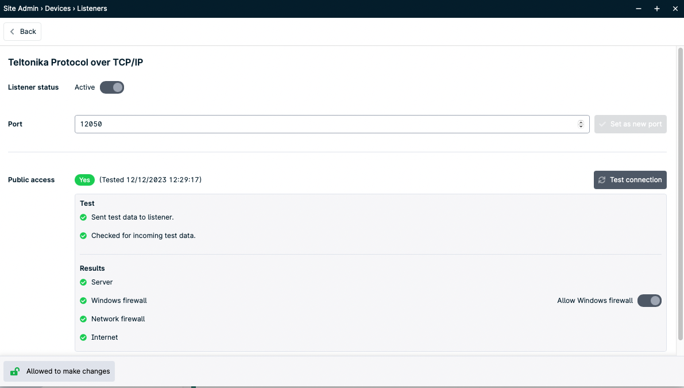Viewport: 684px width, 388px height.
Task: Maximize the window with the plus icon
Action: coord(657,9)
